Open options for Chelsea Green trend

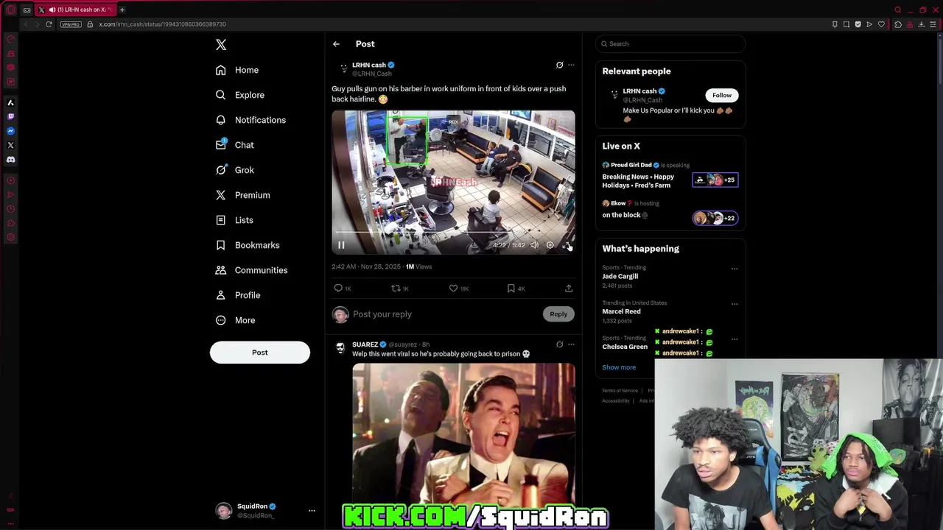point(735,339)
